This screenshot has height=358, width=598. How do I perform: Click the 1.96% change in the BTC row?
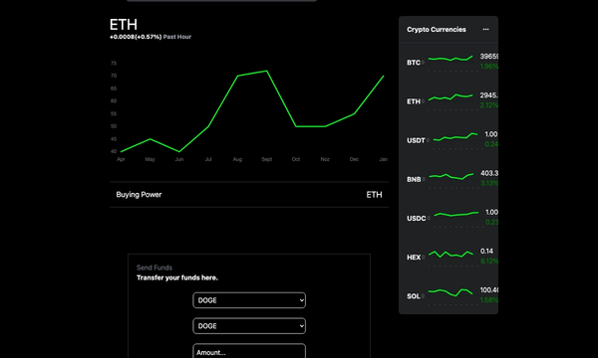tap(489, 67)
